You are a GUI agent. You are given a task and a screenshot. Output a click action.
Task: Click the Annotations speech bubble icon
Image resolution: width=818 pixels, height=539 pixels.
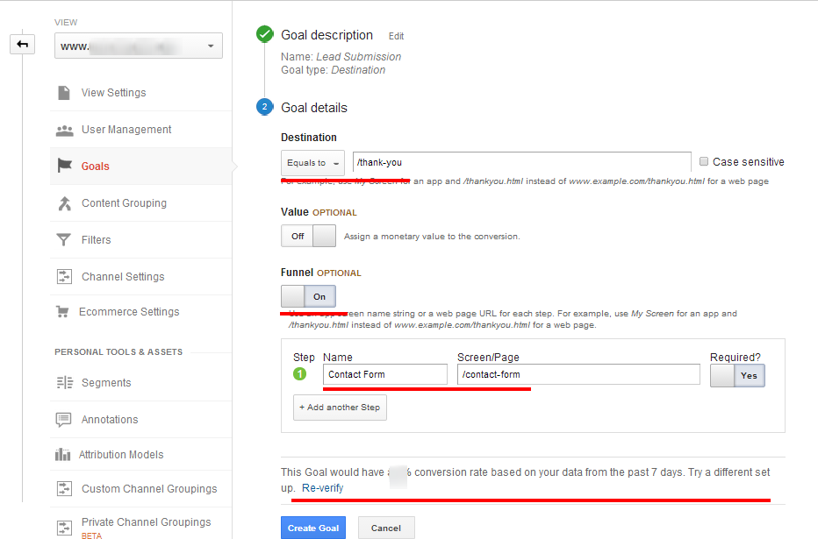64,420
